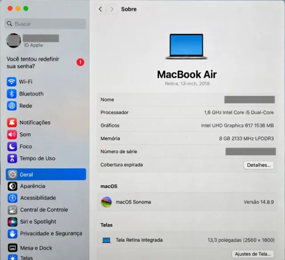Select the Aparência sidebar label
The width and height of the screenshot is (285, 260).
tap(33, 186)
